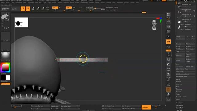Screen dimensions: 197x111
Task: Open the dots stroke type selector
Action: pyautogui.click(x=6, y=27)
